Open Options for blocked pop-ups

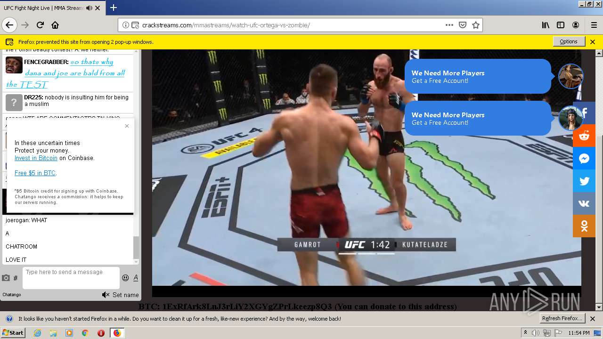[569, 41]
